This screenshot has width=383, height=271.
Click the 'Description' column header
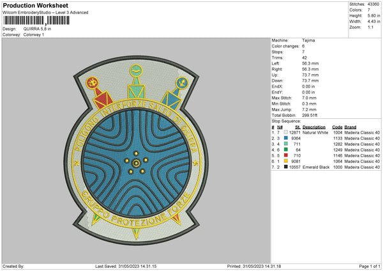[x=314, y=127]
